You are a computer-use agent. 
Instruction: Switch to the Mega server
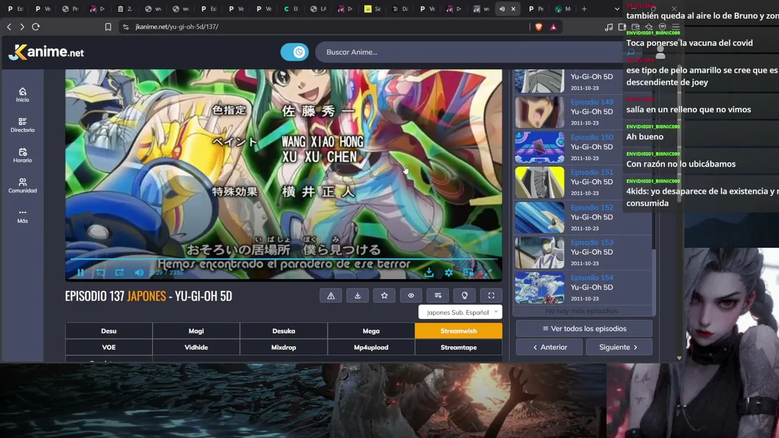371,331
